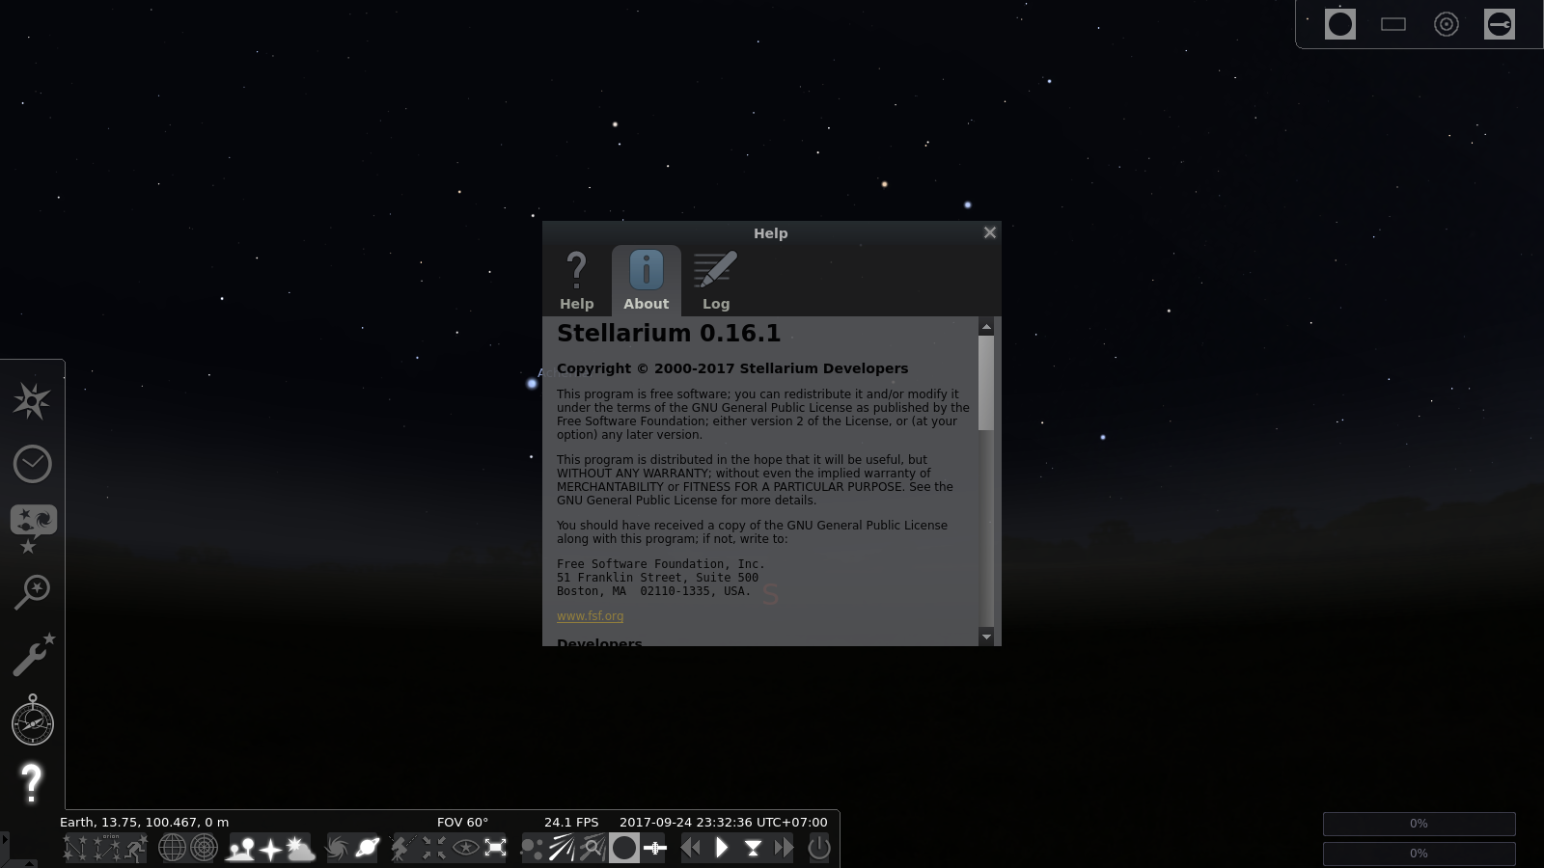
Task: Click the location text 'Earth, 13.75, 100.467, 0 m'
Action: [x=145, y=823]
